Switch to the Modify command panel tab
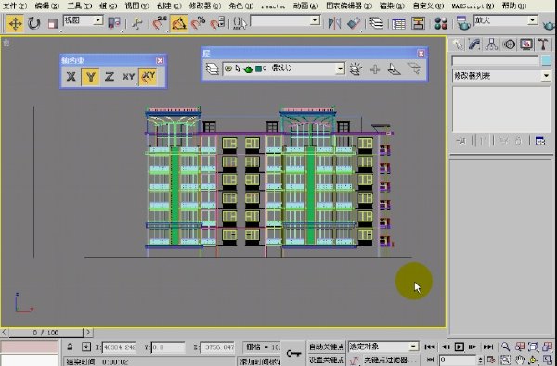This screenshot has width=557, height=366. click(474, 44)
